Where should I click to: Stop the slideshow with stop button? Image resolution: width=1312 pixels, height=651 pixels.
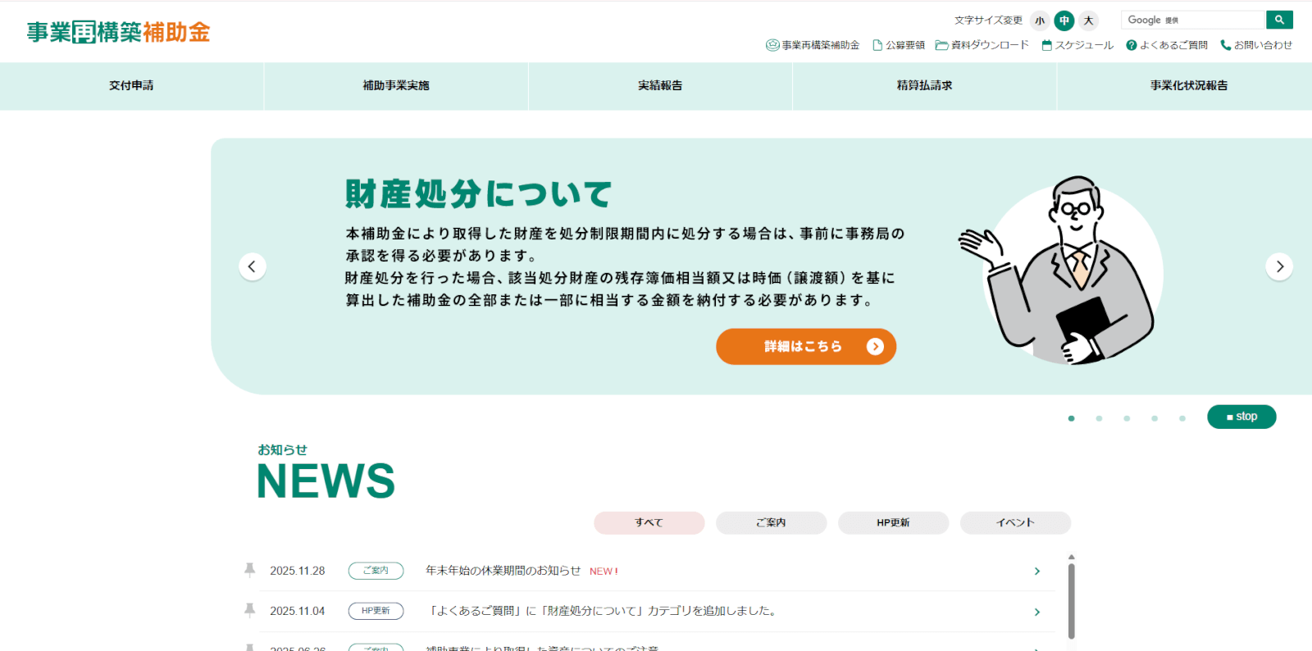click(x=1241, y=417)
